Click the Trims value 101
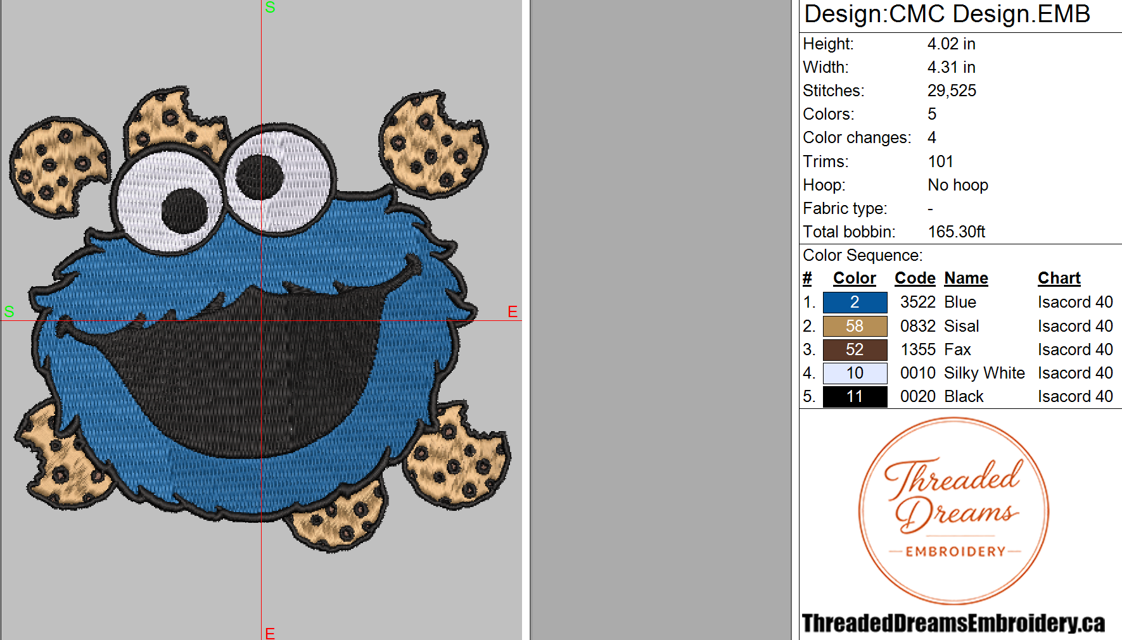The height and width of the screenshot is (640, 1122). pos(940,161)
